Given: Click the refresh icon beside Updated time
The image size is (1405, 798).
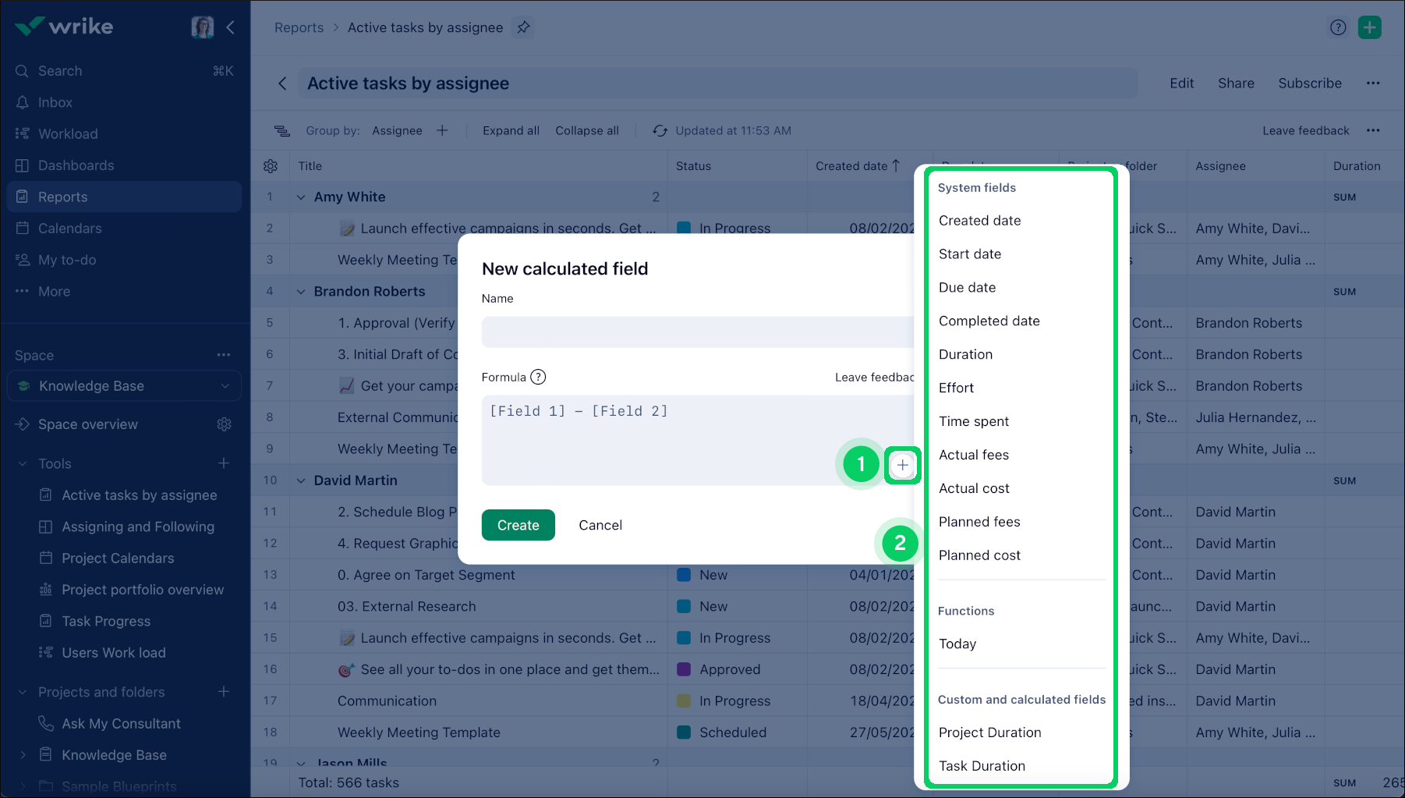Looking at the screenshot, I should [660, 131].
